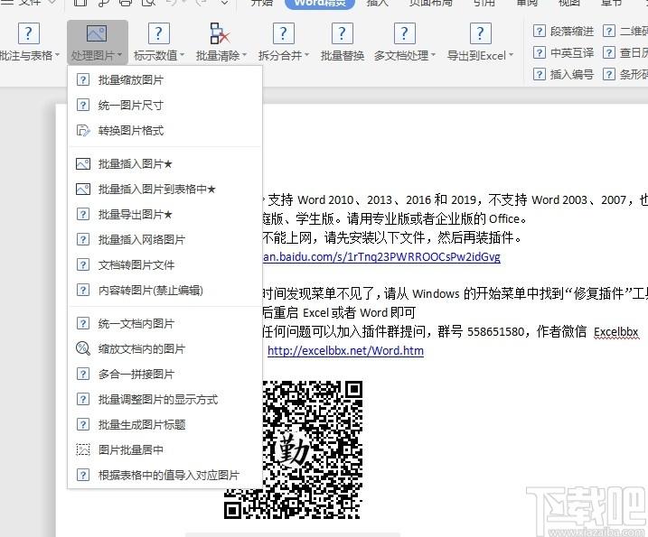Viewport: 648px width, 537px height.
Task: Click the icon beside 批量插入网络图片
Action: [x=83, y=239]
